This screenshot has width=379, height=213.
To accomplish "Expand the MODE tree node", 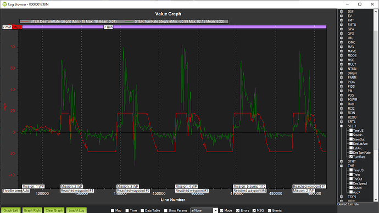I will (341, 55).
